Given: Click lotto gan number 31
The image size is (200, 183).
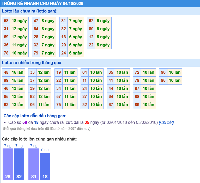Looking at the screenshot, I should point(6,29).
